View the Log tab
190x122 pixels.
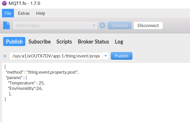(119, 42)
